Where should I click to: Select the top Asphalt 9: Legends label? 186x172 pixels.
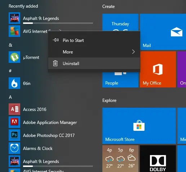[x=41, y=18]
